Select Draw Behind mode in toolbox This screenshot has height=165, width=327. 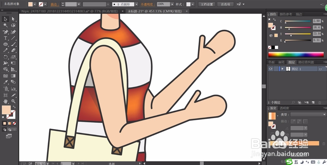(9, 130)
